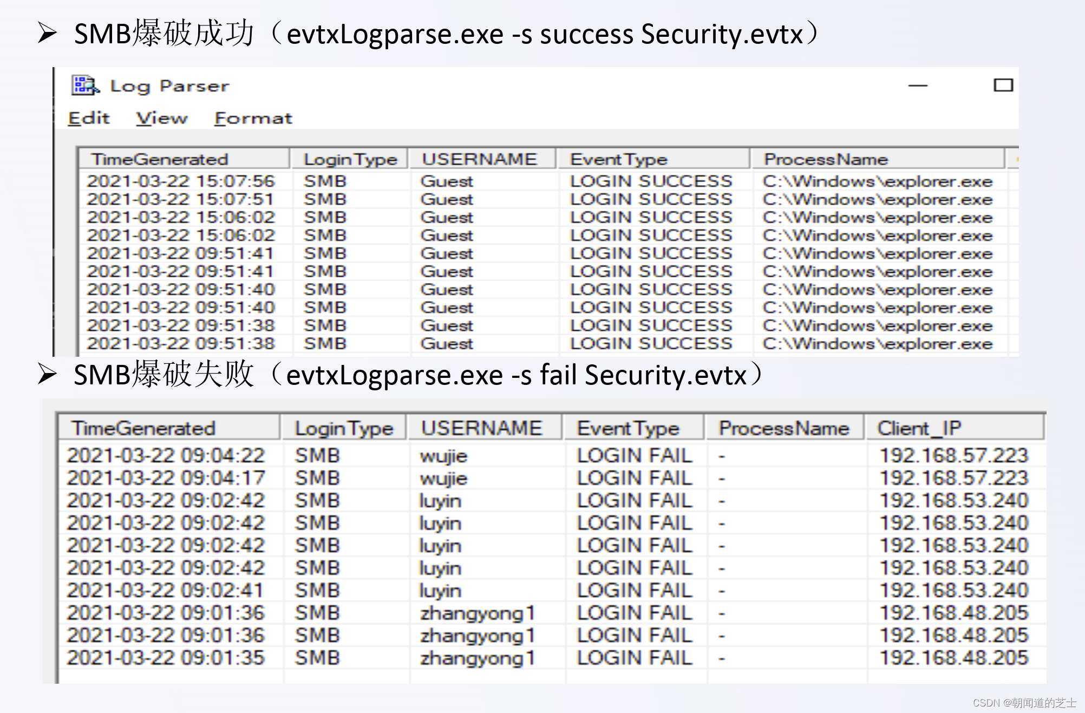This screenshot has width=1085, height=713.
Task: Open the Format menu
Action: [x=252, y=118]
